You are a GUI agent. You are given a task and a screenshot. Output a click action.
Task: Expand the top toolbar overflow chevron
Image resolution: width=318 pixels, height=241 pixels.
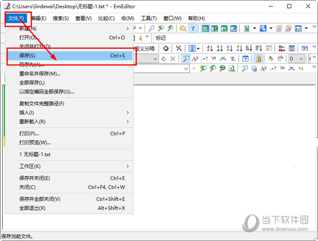314,27
